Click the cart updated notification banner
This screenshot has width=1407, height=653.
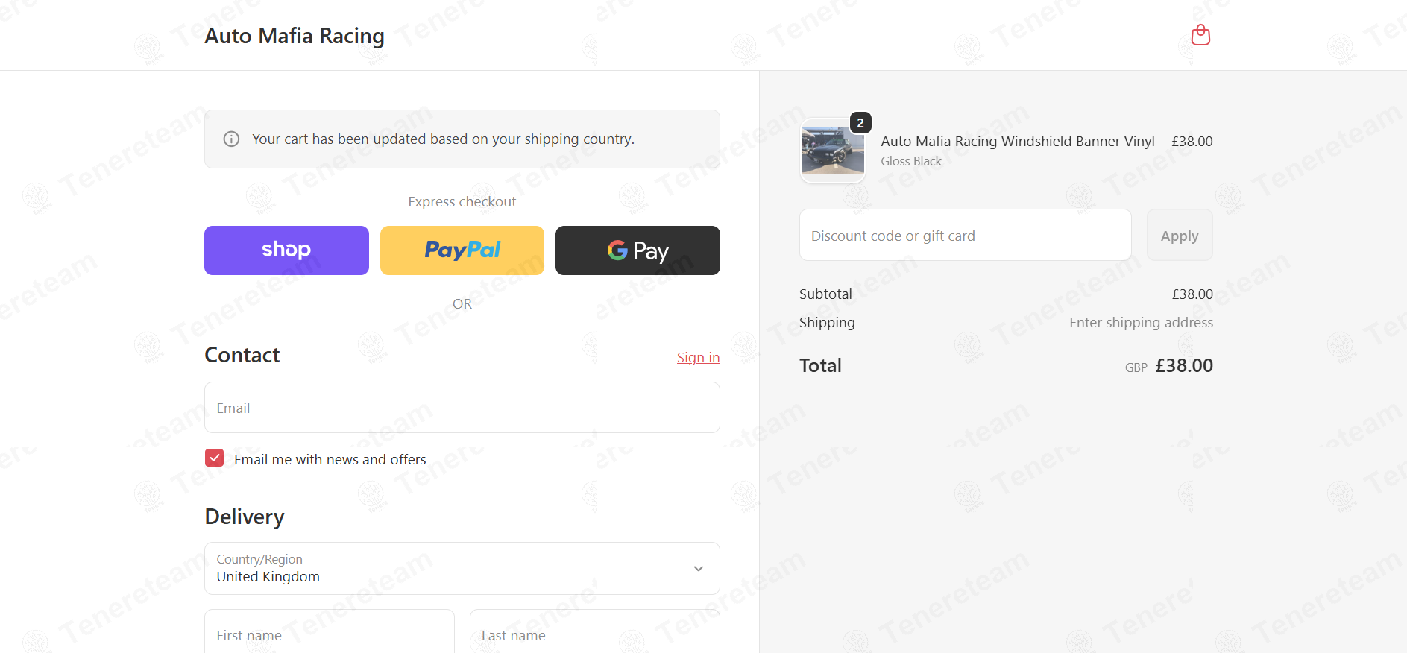[x=462, y=139]
